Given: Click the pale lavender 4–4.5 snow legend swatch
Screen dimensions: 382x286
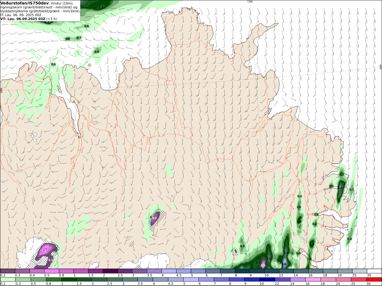Looking at the screenshot, I should click(169, 271).
